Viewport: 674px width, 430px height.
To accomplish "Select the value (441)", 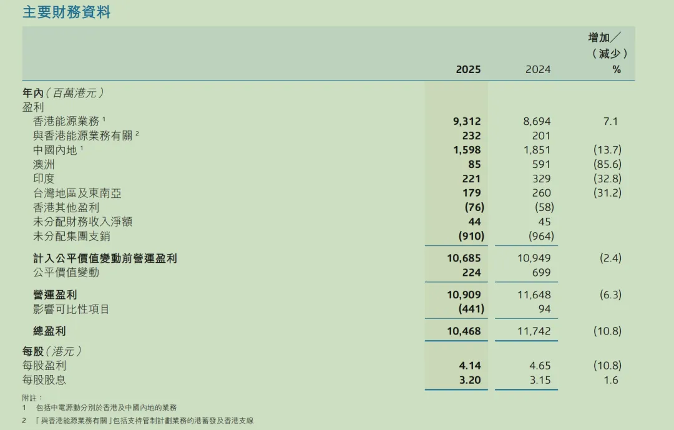I will coord(471,309).
